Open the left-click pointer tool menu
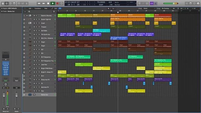The height and width of the screenshot is (113, 201). [x=109, y=8]
